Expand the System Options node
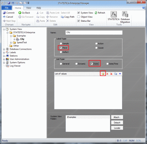The height and width of the screenshot is (144, 147). pos(4,63)
